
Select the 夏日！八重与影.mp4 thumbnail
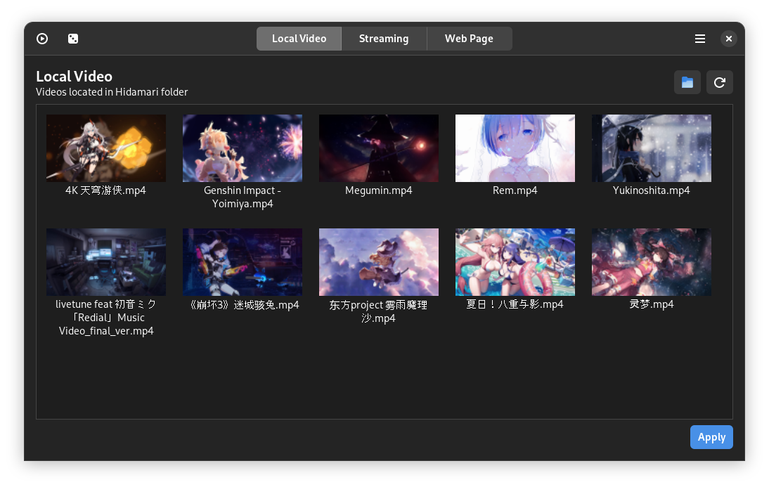[515, 262]
